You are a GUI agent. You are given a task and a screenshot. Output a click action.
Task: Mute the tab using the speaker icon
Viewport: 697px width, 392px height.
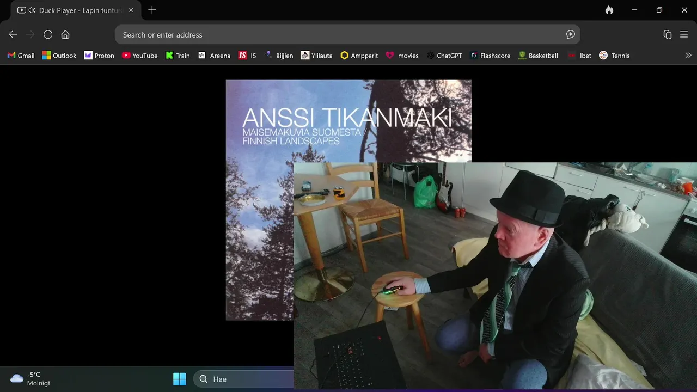coord(32,10)
